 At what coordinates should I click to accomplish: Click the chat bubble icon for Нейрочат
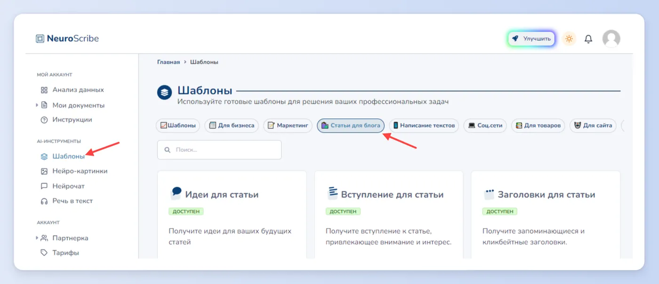44,186
